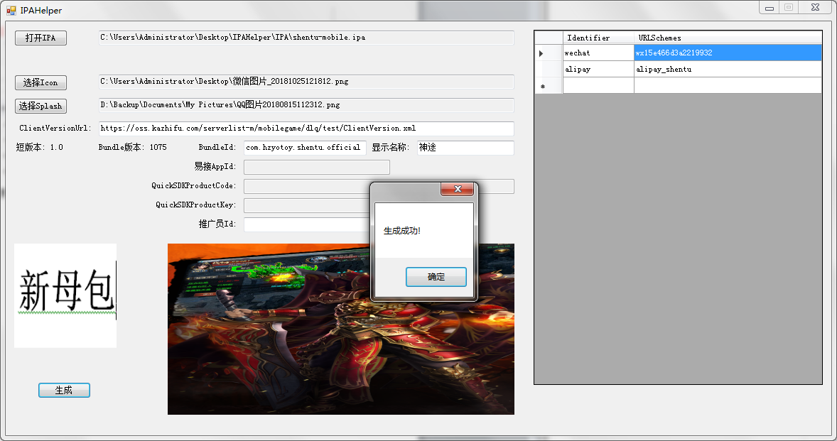Click the 选择Icon button

[40, 82]
